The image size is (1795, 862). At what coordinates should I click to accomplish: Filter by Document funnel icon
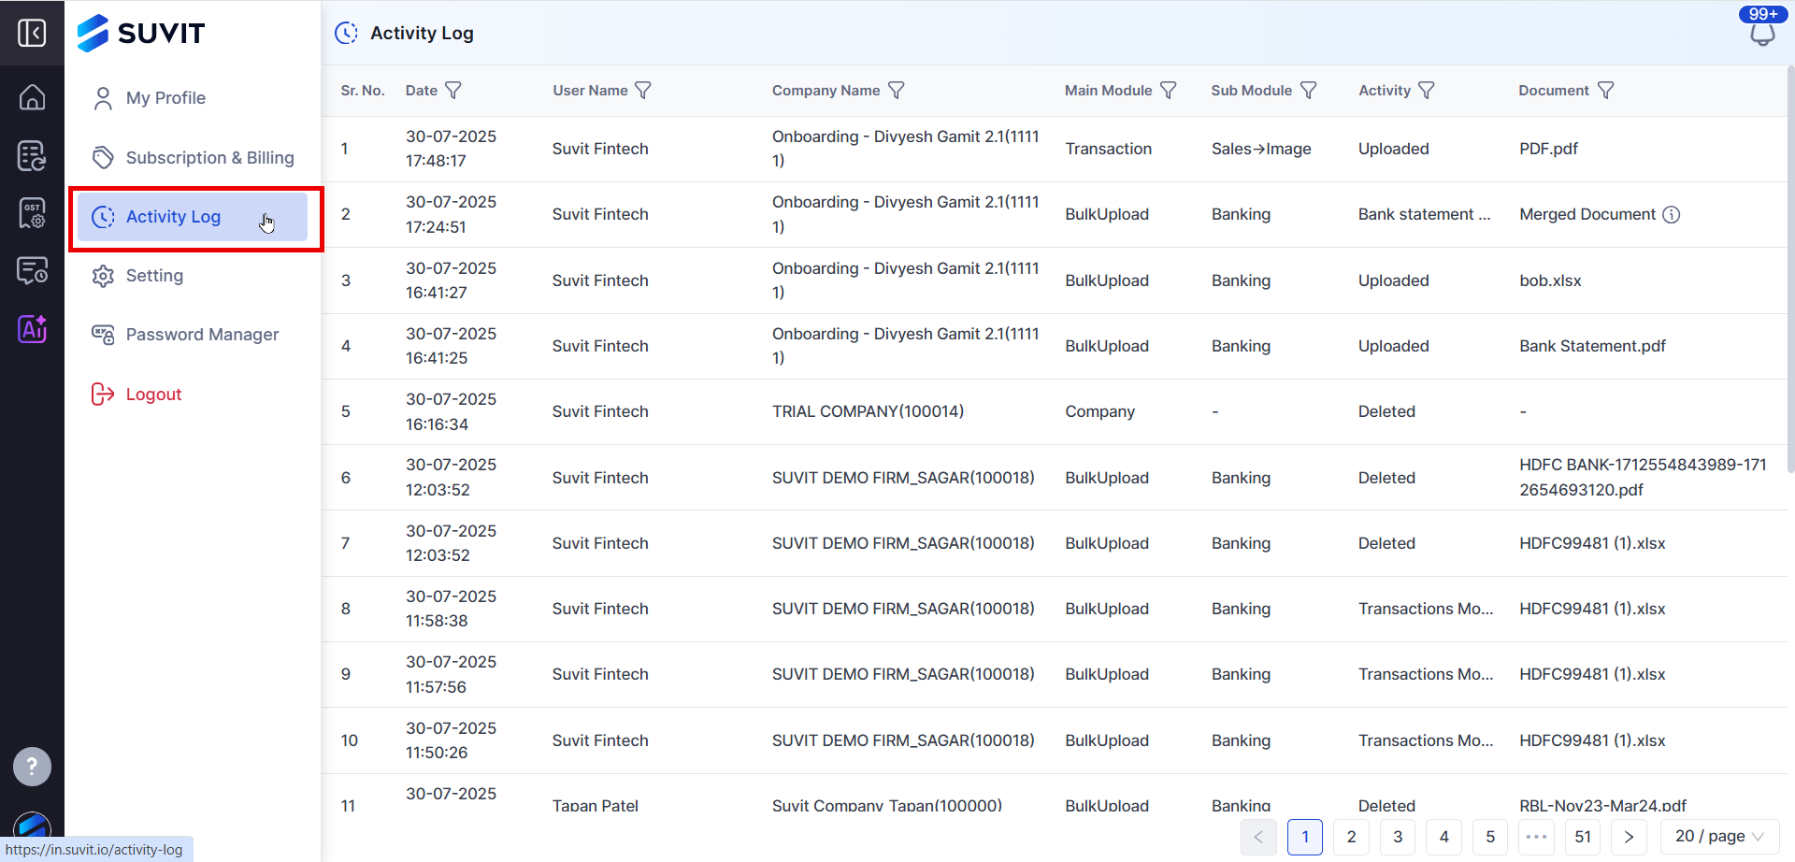pos(1605,91)
